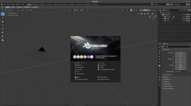Toggle render camera icon for Cube row
The image size is (191, 106).
click(189, 19)
